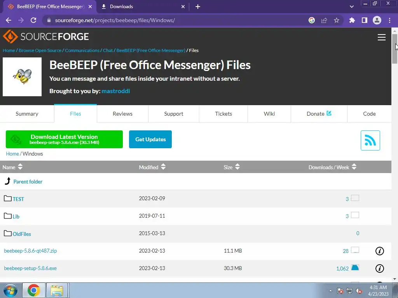Image resolution: width=398 pixels, height=298 pixels.
Task: Open the Support tab
Action: coord(174,114)
